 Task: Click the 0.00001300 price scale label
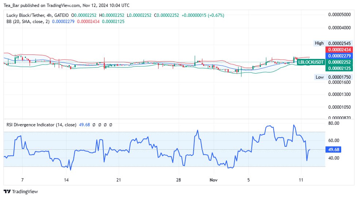click(x=339, y=94)
